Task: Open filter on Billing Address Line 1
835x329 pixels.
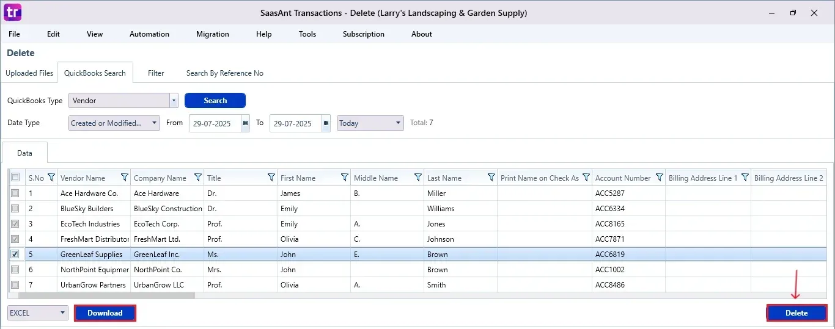Action: tap(745, 178)
